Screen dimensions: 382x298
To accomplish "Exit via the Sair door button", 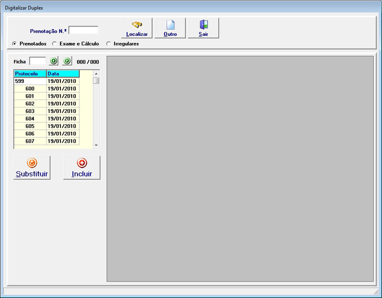I will coord(203,28).
